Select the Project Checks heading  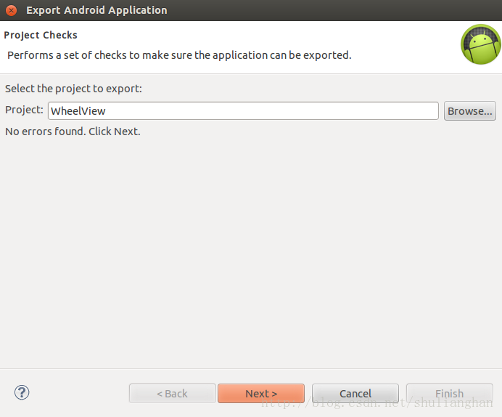click(41, 35)
